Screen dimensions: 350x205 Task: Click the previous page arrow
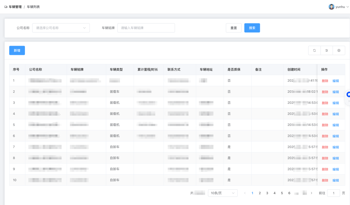[245, 193]
